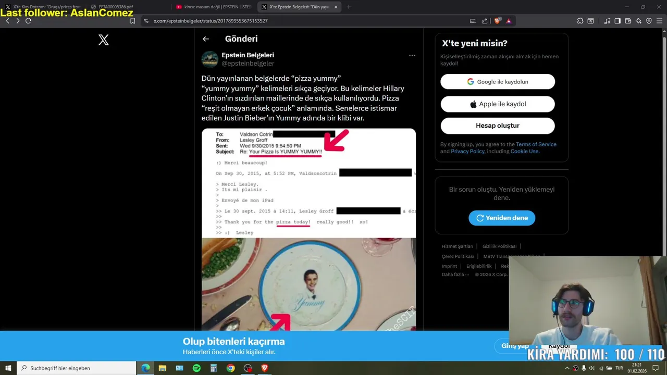Click @epsteinbelgeler handle
The width and height of the screenshot is (667, 375).
[x=248, y=64]
